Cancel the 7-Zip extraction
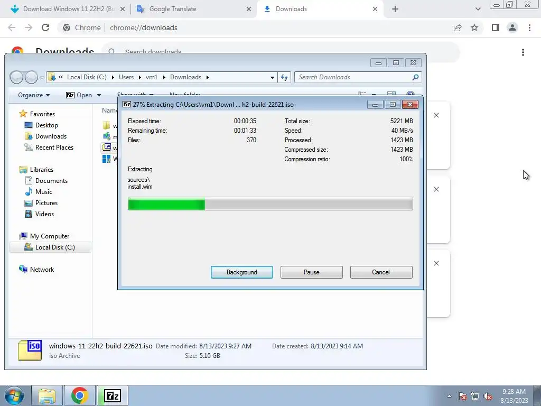 pyautogui.click(x=381, y=272)
